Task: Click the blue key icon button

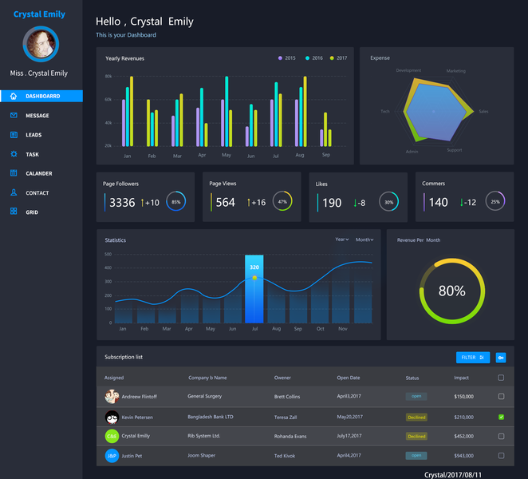Action: (501, 358)
